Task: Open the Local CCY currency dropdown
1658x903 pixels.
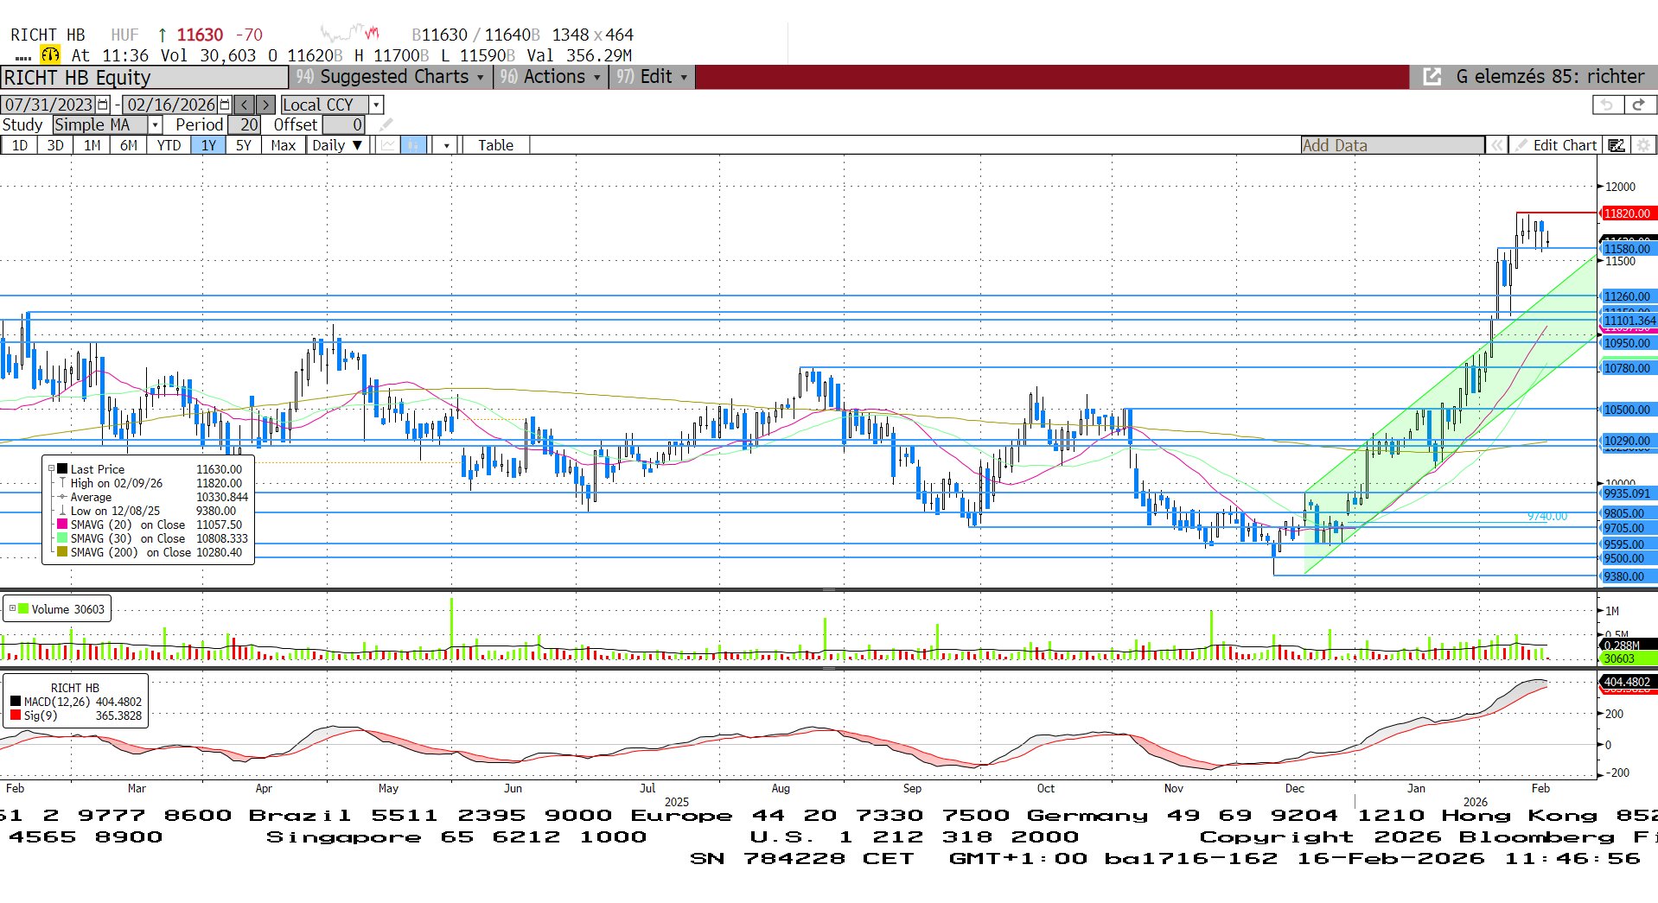Action: (x=376, y=105)
